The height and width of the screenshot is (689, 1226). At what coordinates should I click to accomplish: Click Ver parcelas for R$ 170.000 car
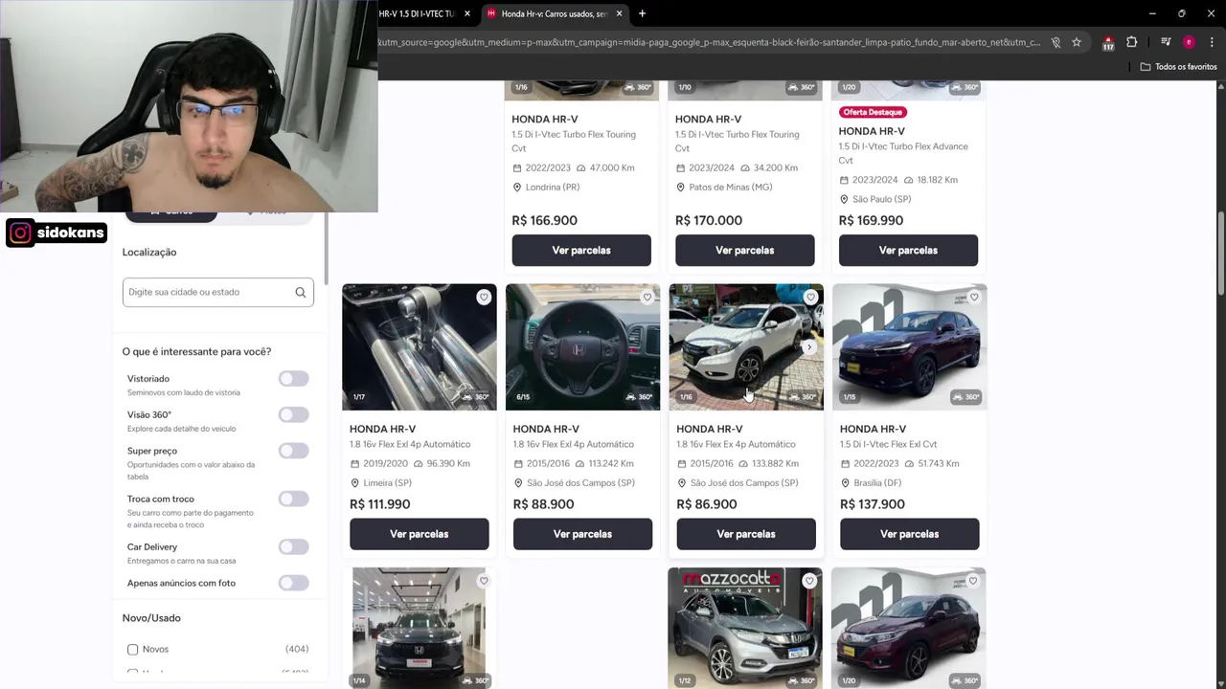click(x=745, y=251)
